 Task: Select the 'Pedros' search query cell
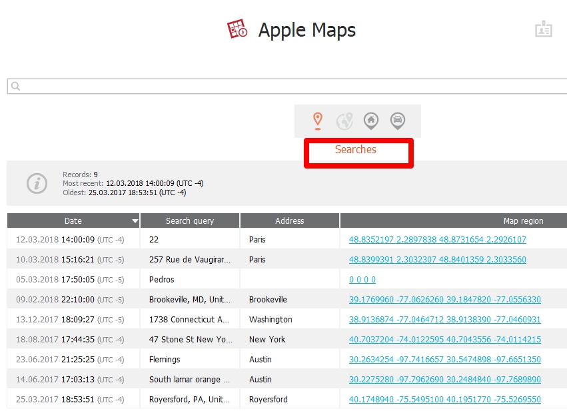190,279
